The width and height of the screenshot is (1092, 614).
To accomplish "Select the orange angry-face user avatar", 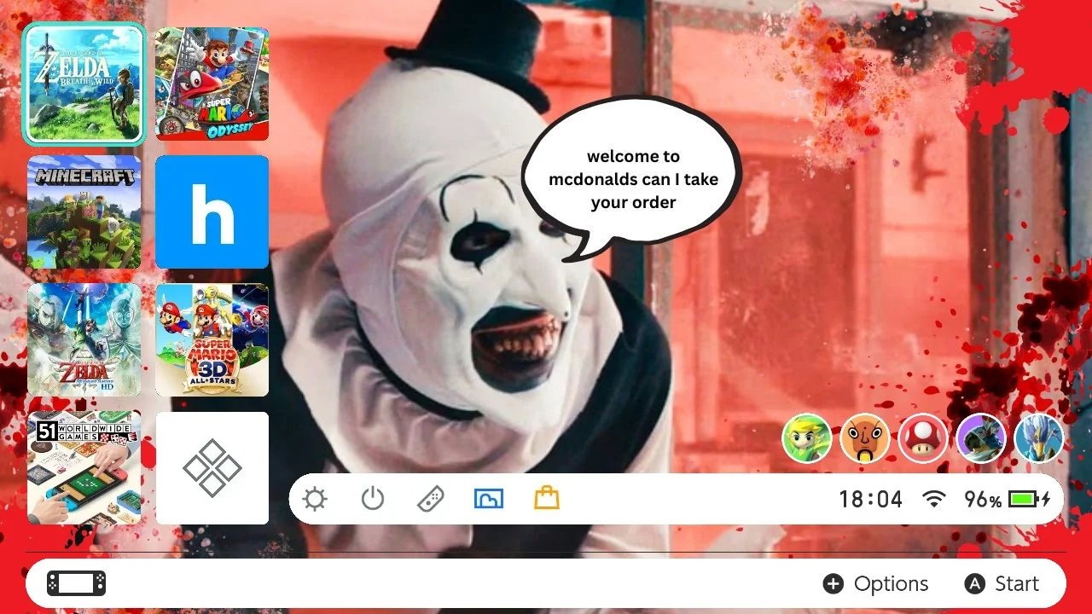I will coord(865,438).
